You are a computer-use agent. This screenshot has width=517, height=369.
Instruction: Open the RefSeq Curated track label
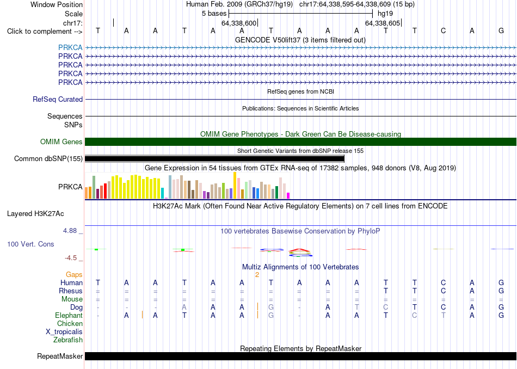pyautogui.click(x=58, y=99)
